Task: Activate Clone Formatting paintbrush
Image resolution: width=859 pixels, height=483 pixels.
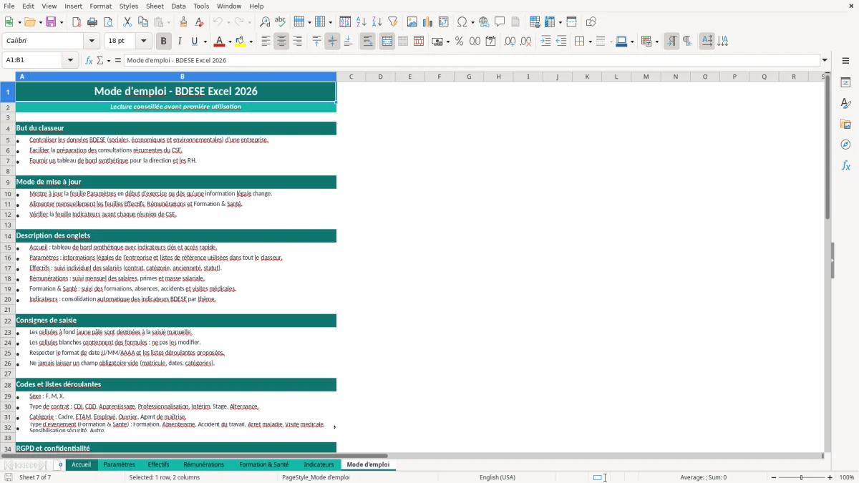Action: 184,22
